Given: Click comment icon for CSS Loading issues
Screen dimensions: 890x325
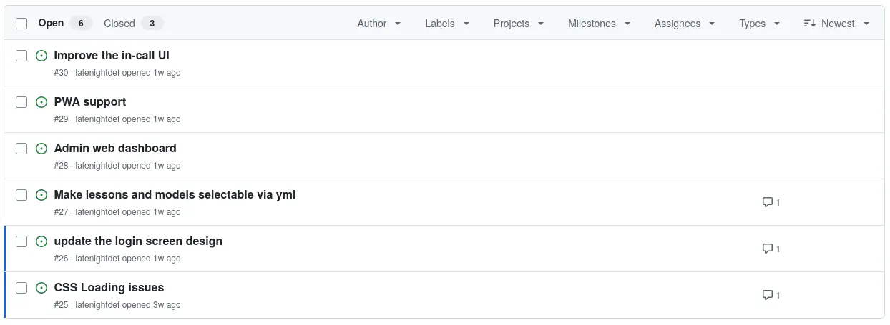Looking at the screenshot, I should [x=768, y=295].
